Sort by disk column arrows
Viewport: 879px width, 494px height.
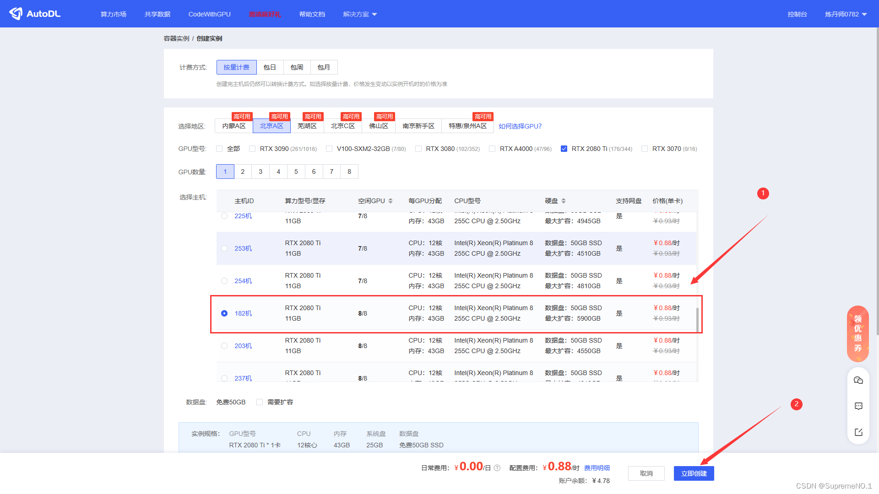(x=564, y=201)
